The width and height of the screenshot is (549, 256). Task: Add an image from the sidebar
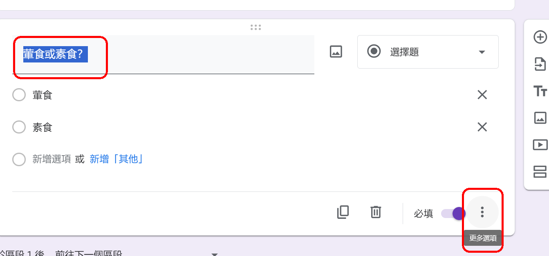click(540, 118)
